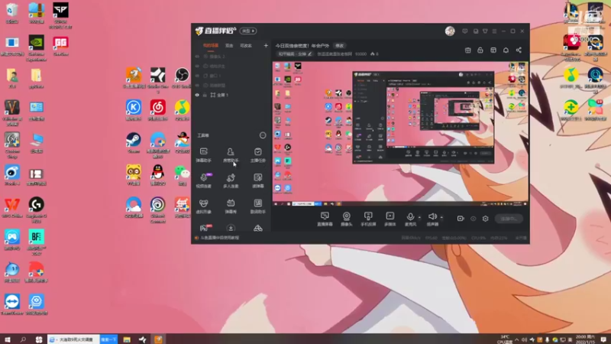This screenshot has height=344, width=611.
Task: Open the 歌词助手 tool
Action: pyautogui.click(x=257, y=206)
